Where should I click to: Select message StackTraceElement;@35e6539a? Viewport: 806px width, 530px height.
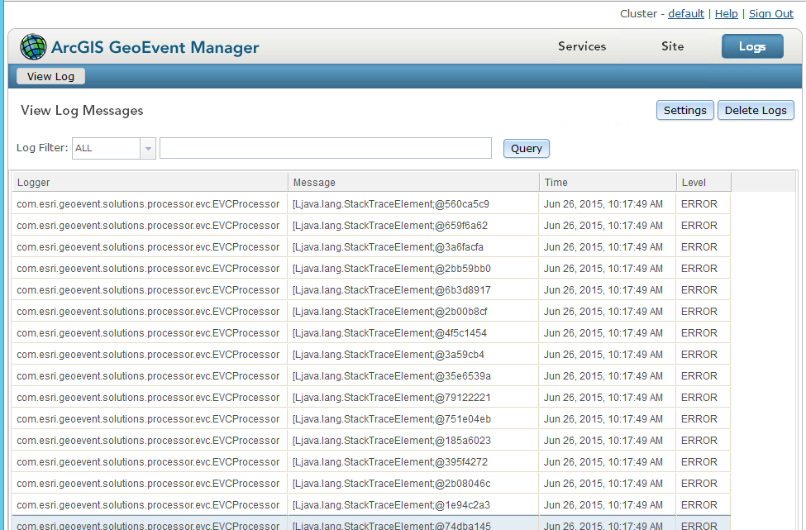click(392, 377)
